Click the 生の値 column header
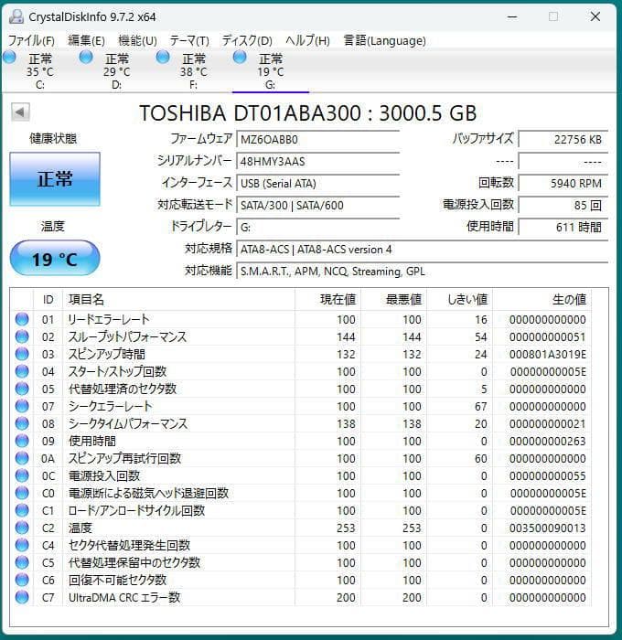 pyautogui.click(x=542, y=300)
